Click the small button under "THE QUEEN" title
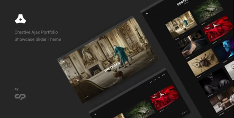Viewport: 234px width, 118px height. click(x=119, y=79)
